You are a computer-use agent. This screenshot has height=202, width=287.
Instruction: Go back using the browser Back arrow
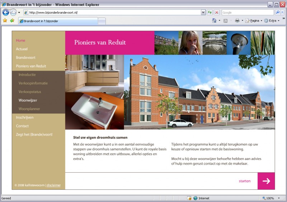(x=6, y=13)
